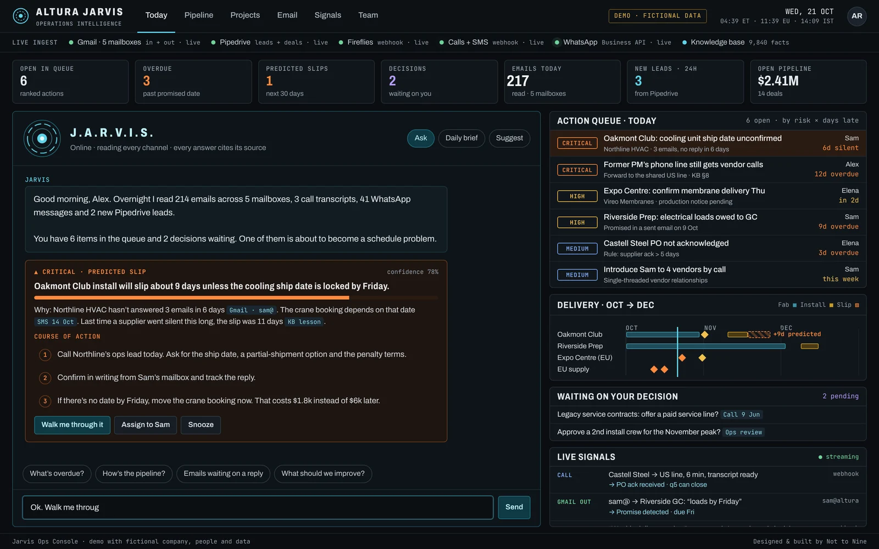Image resolution: width=879 pixels, height=549 pixels.
Task: Open the AR user avatar
Action: [856, 16]
